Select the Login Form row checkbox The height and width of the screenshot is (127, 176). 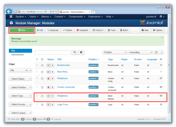point(42,104)
